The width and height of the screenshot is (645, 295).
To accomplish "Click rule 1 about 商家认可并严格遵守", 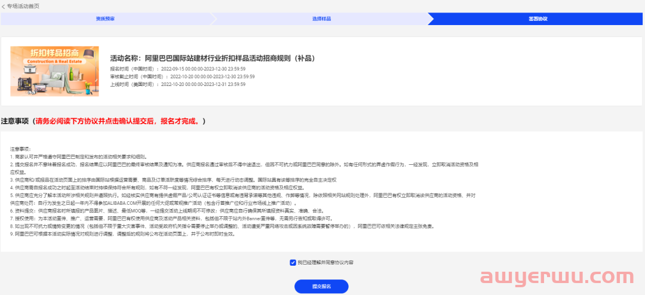I will pos(79,157).
